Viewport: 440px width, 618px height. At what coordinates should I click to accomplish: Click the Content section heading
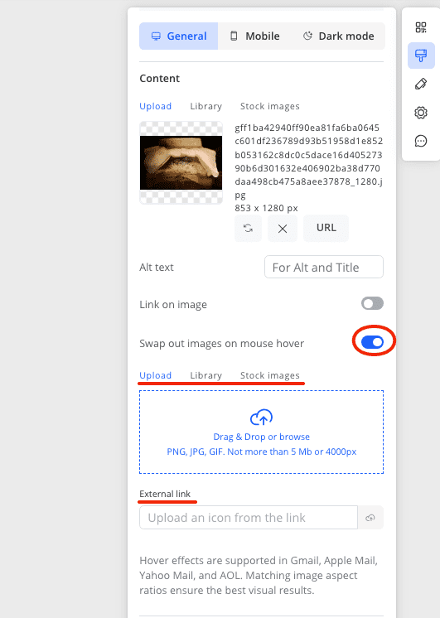click(x=159, y=79)
